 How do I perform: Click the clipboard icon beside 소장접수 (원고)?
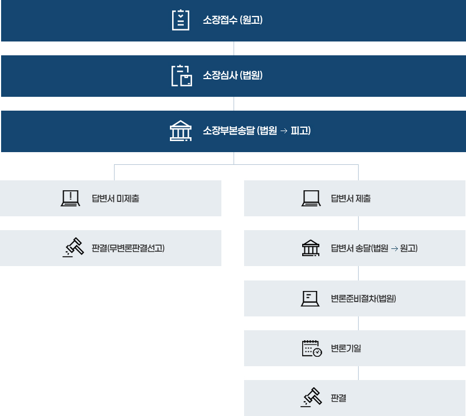pos(181,20)
